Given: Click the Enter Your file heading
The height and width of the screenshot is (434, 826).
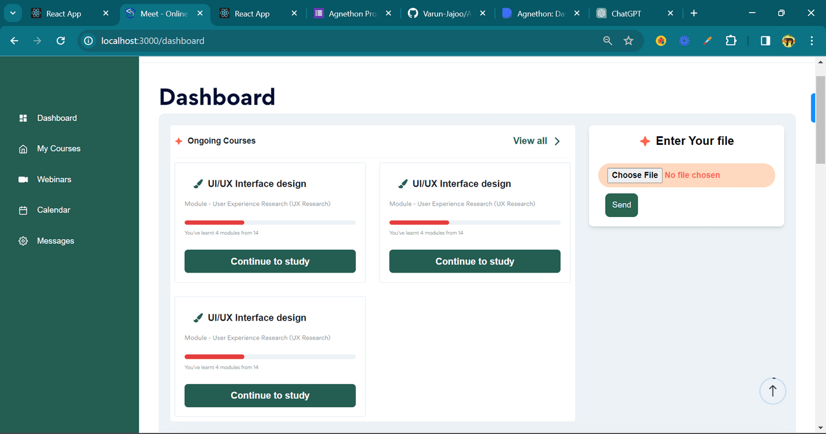Looking at the screenshot, I should [695, 141].
